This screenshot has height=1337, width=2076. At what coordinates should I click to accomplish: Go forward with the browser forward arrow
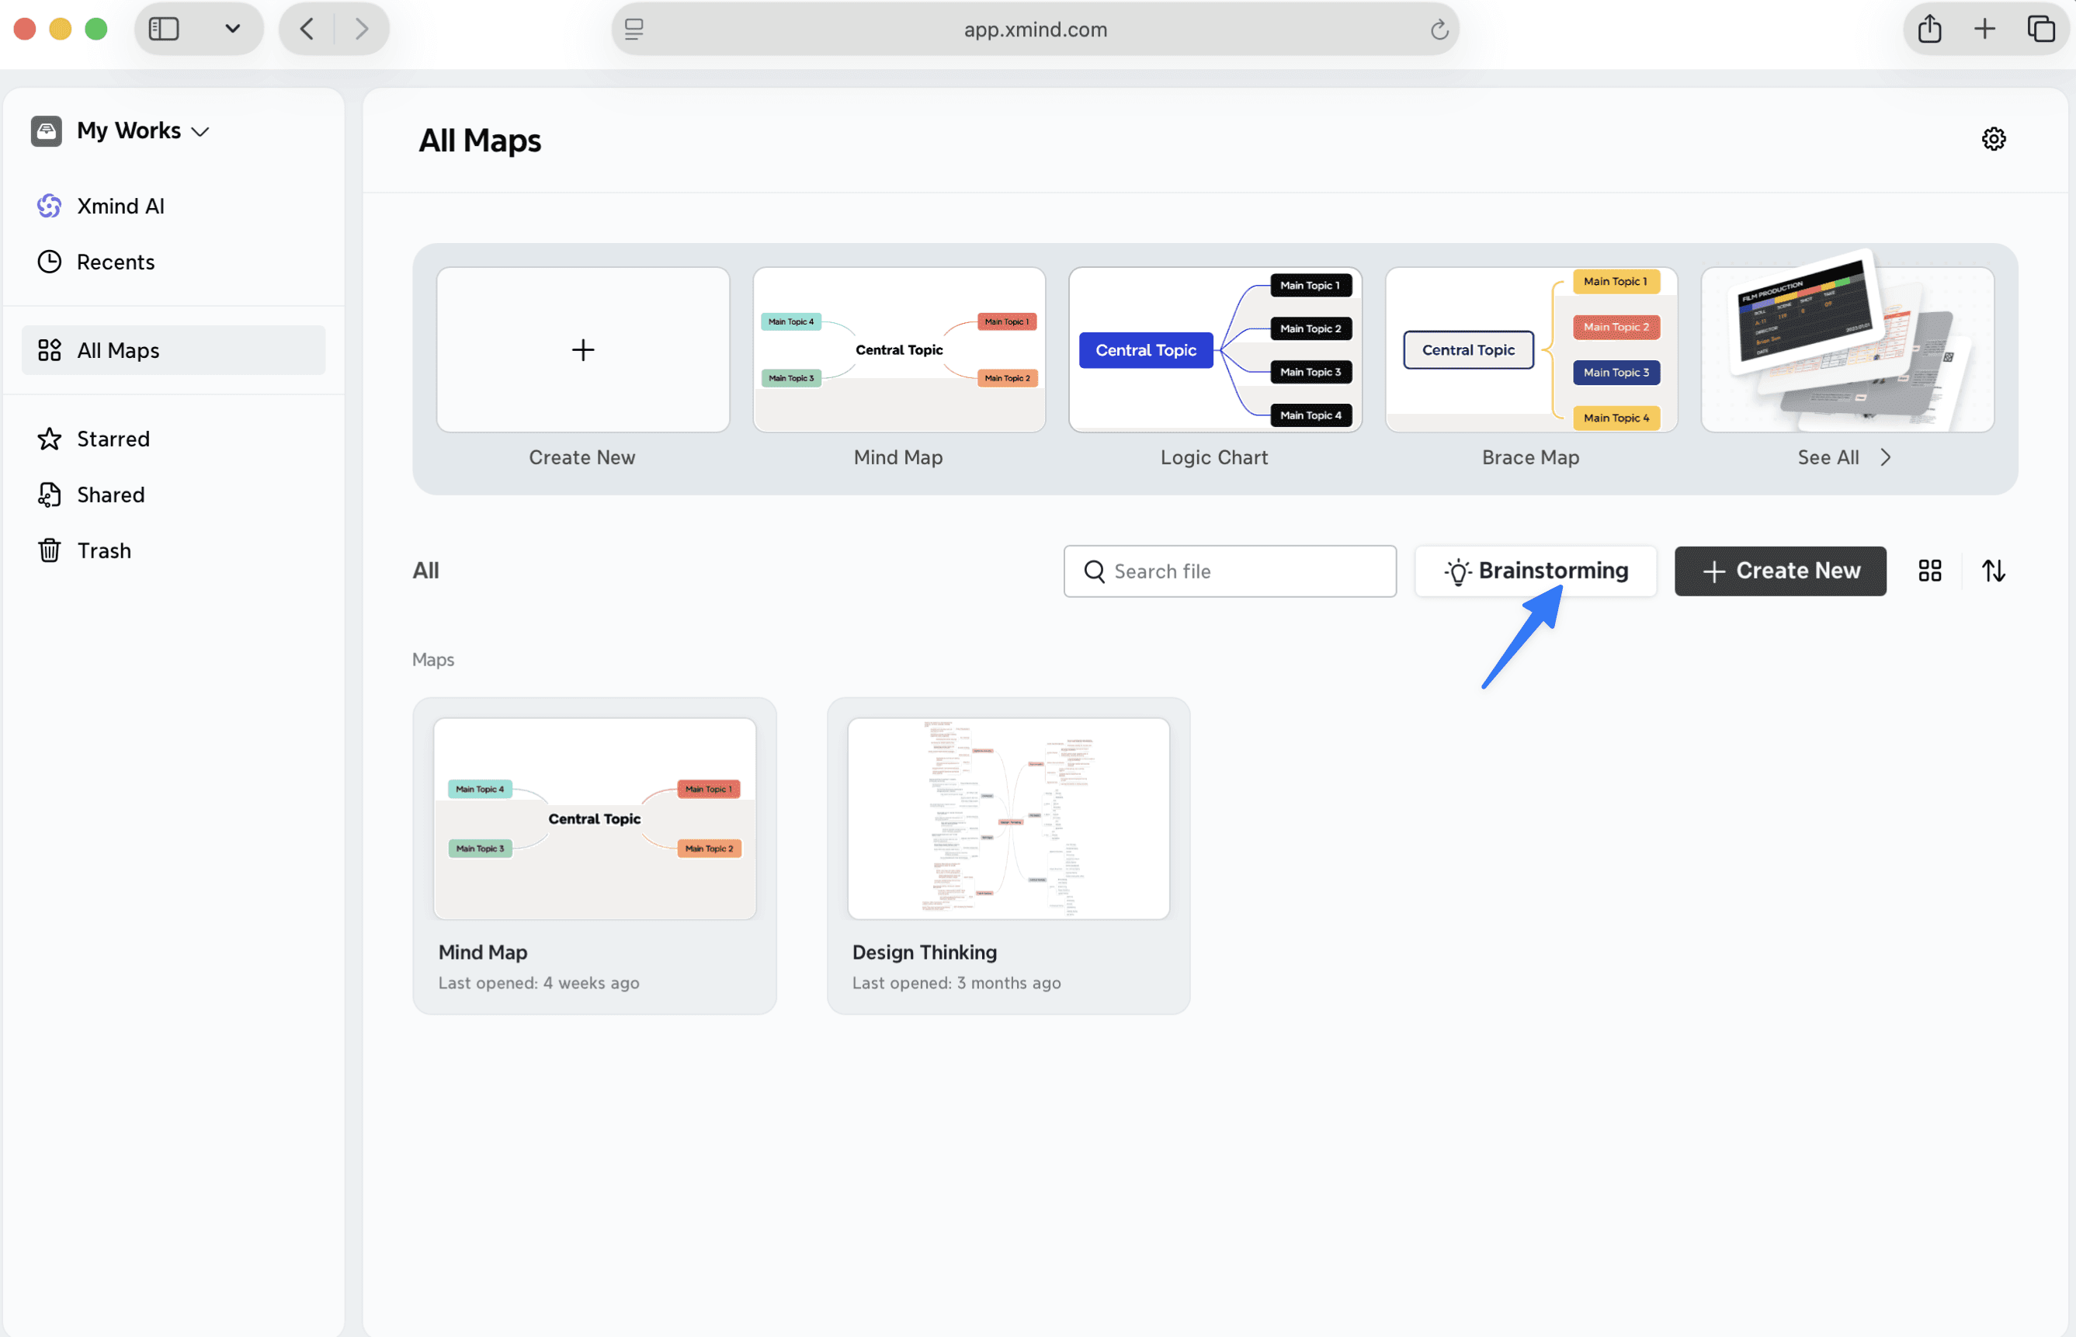362,29
